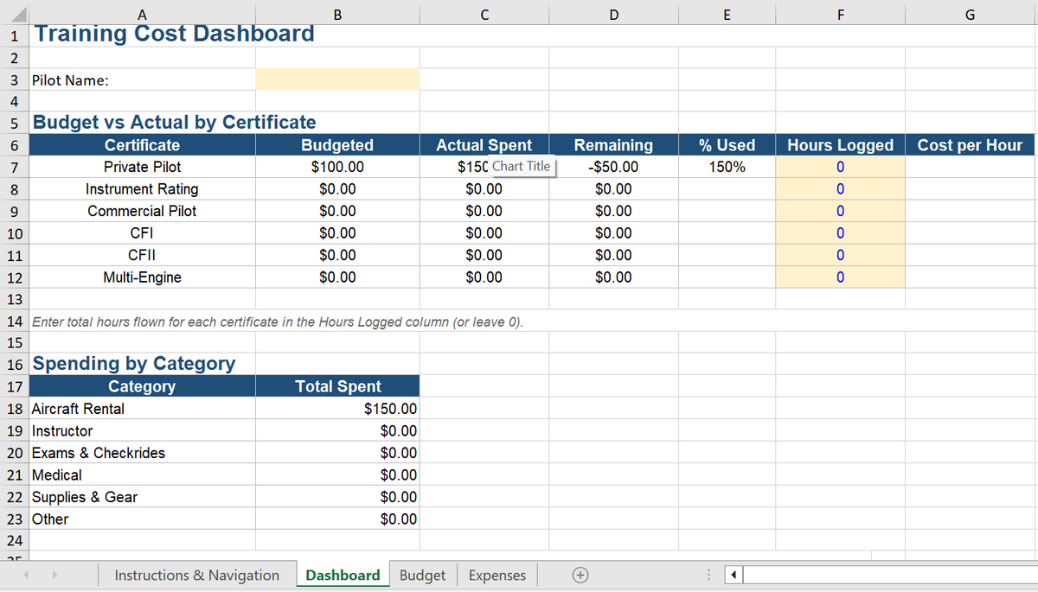Click the Medical category cell
Viewport: 1038px width, 592px height.
[x=142, y=474]
